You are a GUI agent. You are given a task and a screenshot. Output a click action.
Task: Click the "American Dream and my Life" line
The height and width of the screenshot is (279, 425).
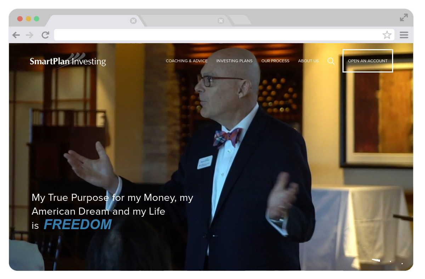point(98,211)
